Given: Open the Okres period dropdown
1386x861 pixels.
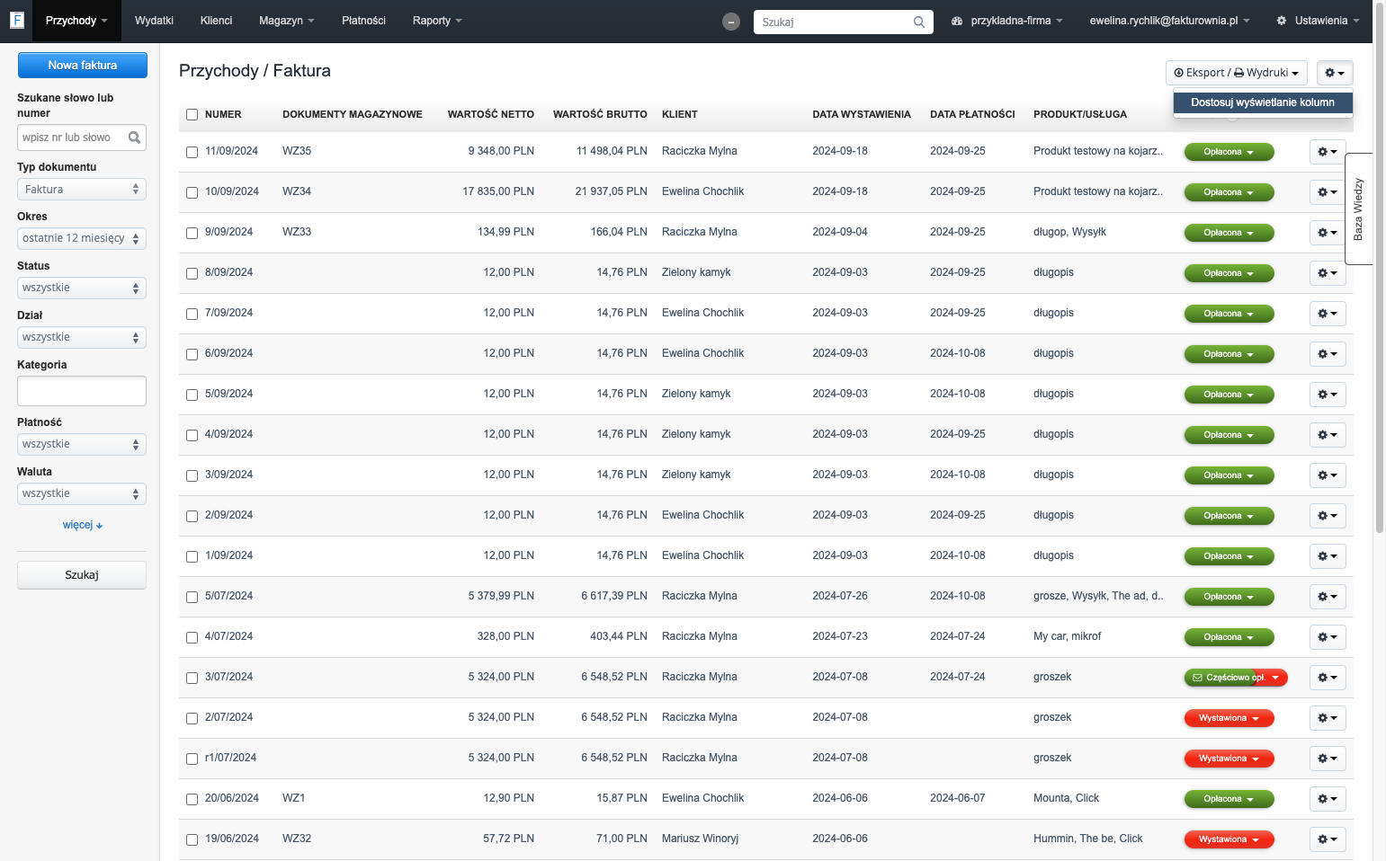Looking at the screenshot, I should [82, 239].
